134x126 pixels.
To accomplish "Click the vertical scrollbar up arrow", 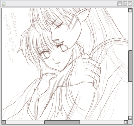I will [x=130, y=10].
